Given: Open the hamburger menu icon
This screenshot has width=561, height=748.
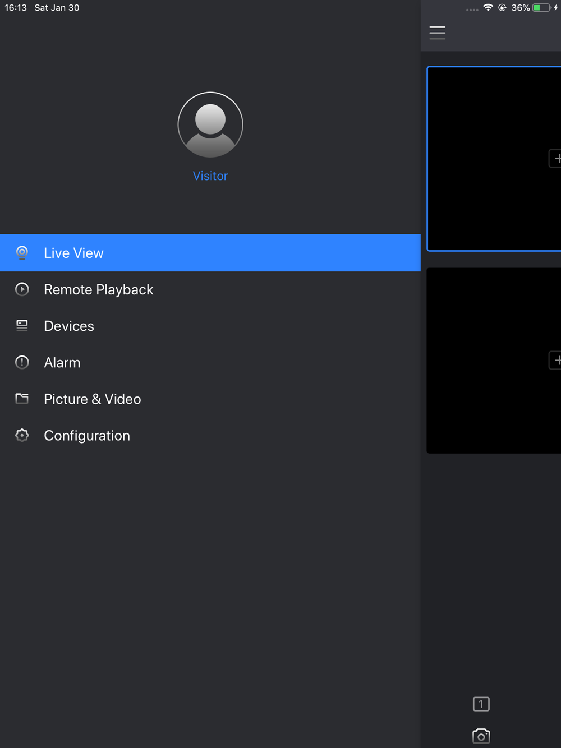Looking at the screenshot, I should coord(437,33).
